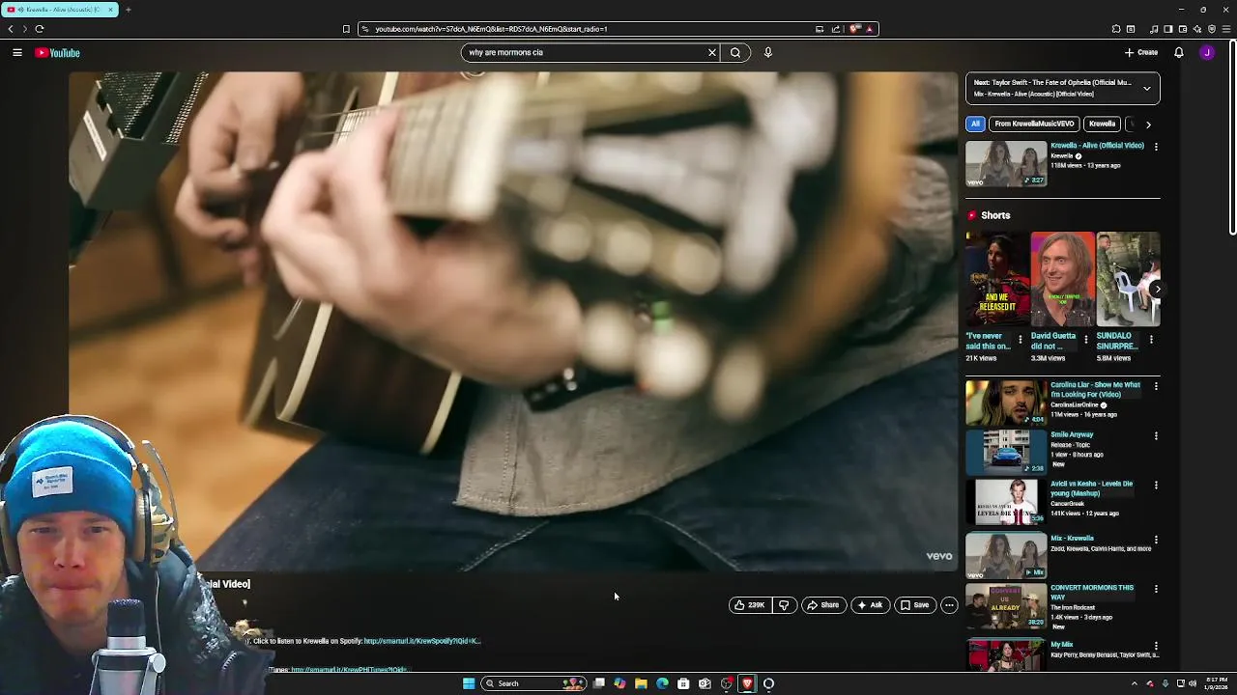Open options for SUNDALO SINURPRE short
The image size is (1237, 695).
click(1151, 340)
